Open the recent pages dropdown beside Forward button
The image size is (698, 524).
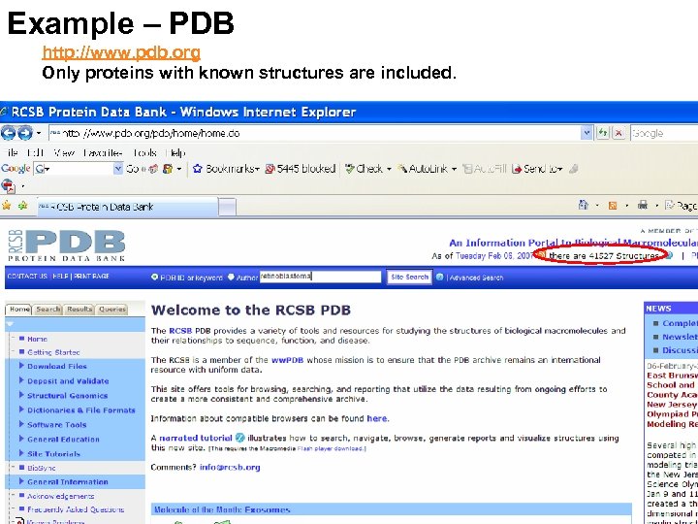click(39, 133)
